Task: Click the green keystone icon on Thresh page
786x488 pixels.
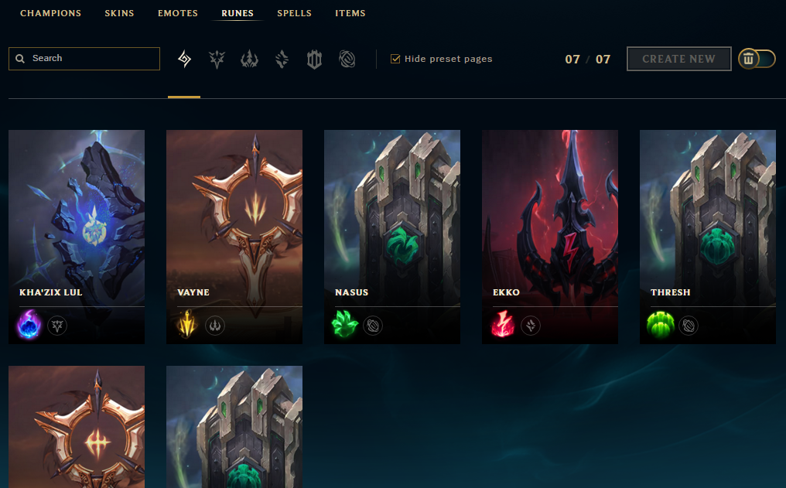Action: [660, 325]
